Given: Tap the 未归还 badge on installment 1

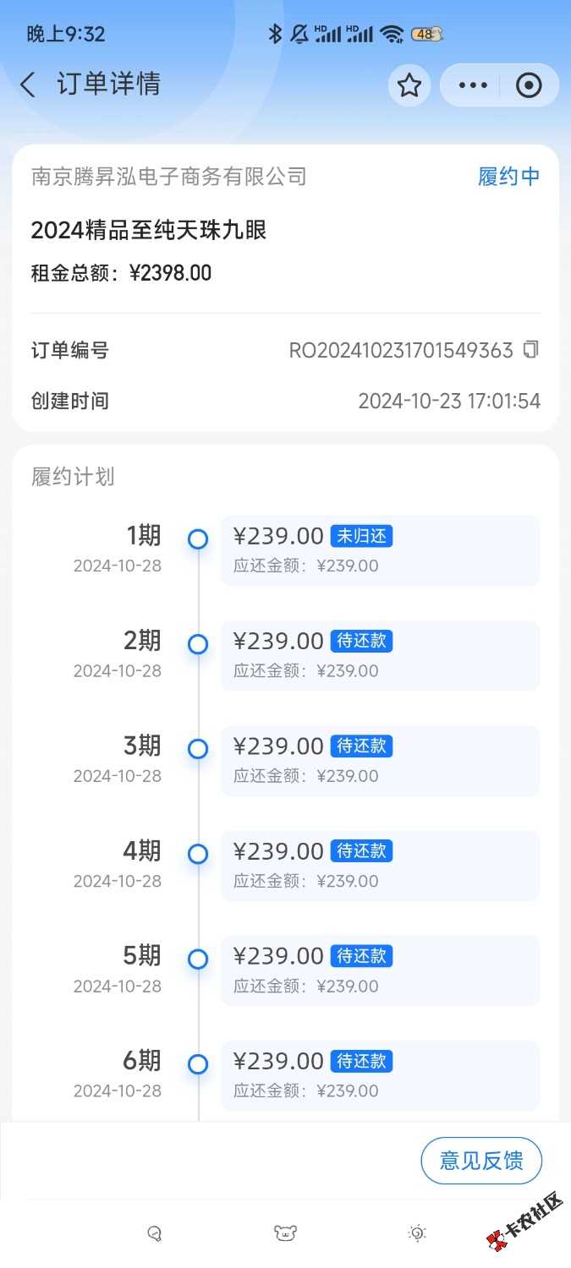Looking at the screenshot, I should pyautogui.click(x=361, y=536).
